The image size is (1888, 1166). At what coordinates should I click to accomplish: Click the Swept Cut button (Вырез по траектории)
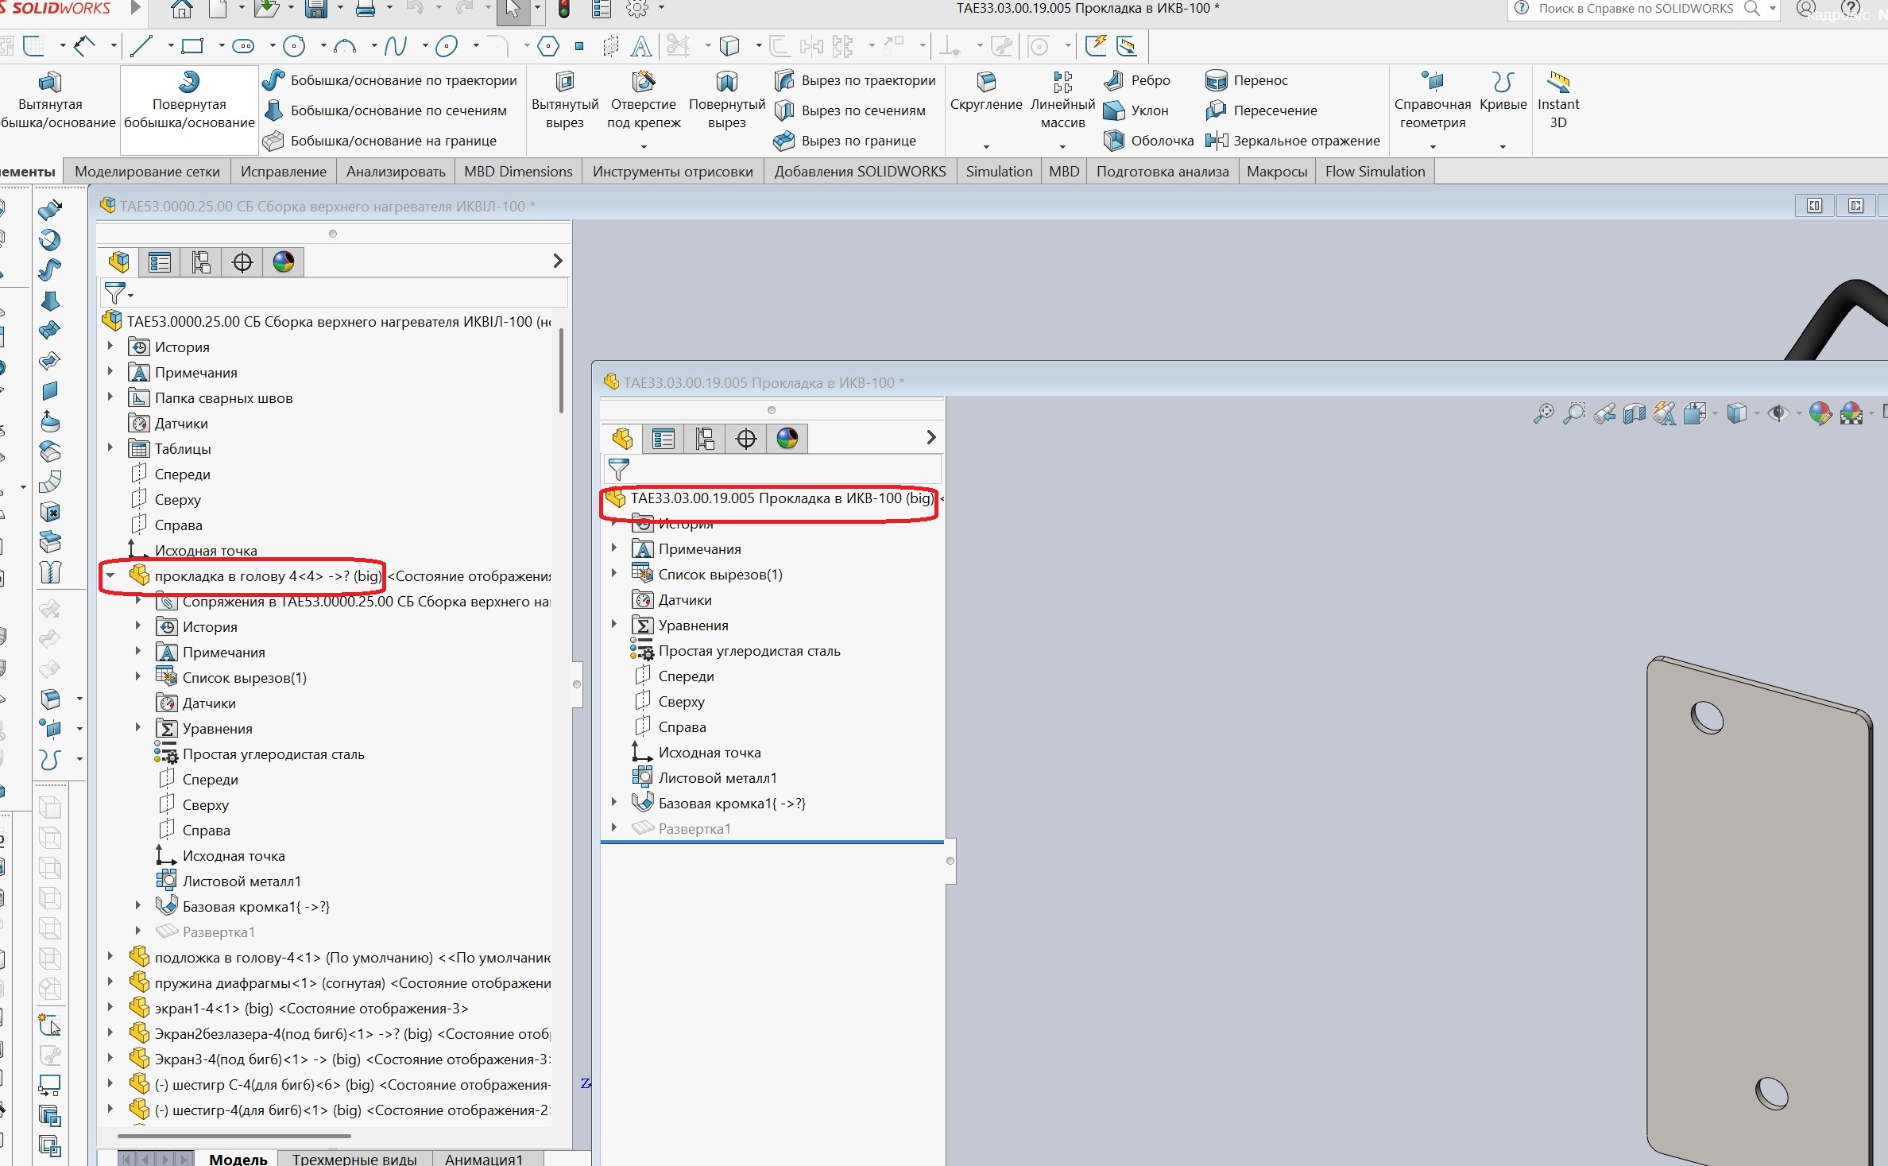point(855,80)
